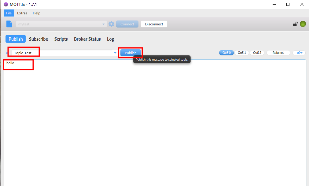The width and height of the screenshot is (309, 186).
Task: Switch to the Scripts tab
Action: click(61, 39)
